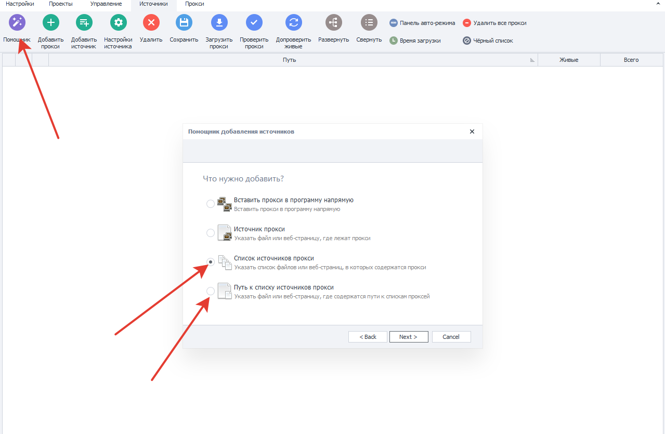Click the Проверить прокси checkmark icon
The height and width of the screenshot is (434, 665).
pos(254,22)
